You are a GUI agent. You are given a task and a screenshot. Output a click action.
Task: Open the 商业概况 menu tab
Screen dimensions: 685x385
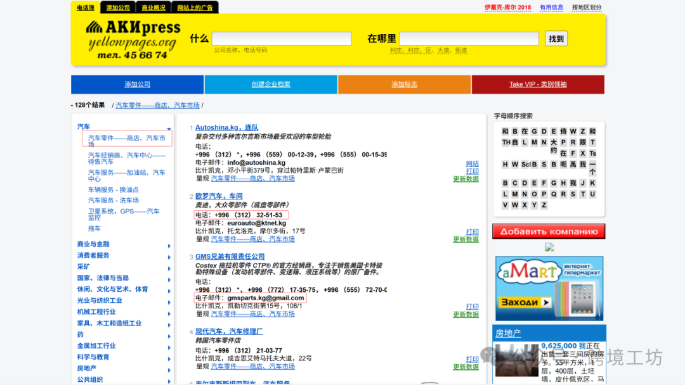coord(153,8)
